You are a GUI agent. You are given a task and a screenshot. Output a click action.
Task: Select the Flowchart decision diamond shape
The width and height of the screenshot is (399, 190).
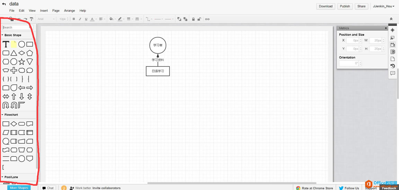(14, 124)
